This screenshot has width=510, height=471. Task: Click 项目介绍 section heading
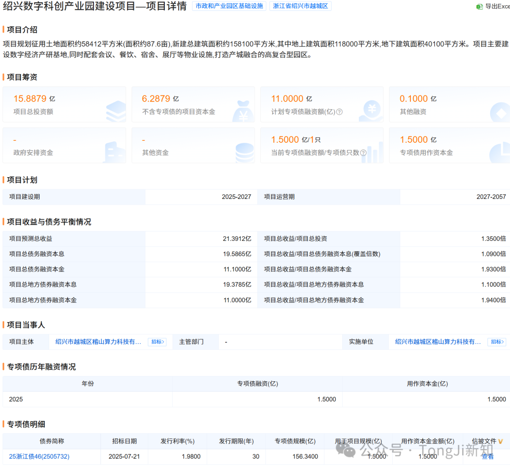click(x=22, y=30)
